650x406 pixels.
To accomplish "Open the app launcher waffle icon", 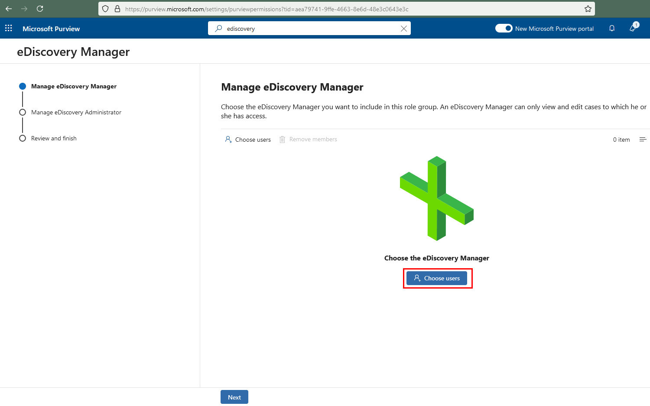I will (x=8, y=29).
